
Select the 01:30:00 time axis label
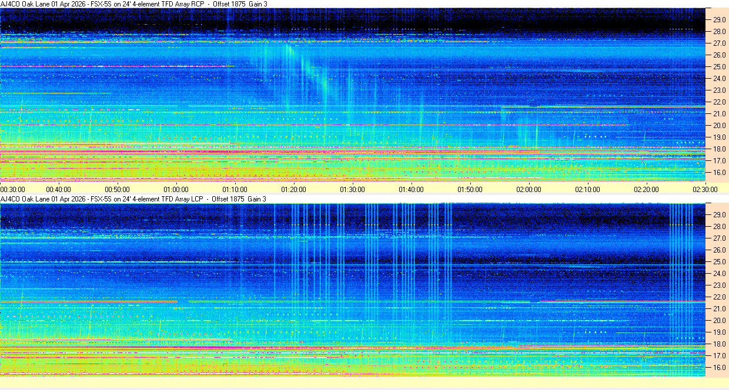352,189
